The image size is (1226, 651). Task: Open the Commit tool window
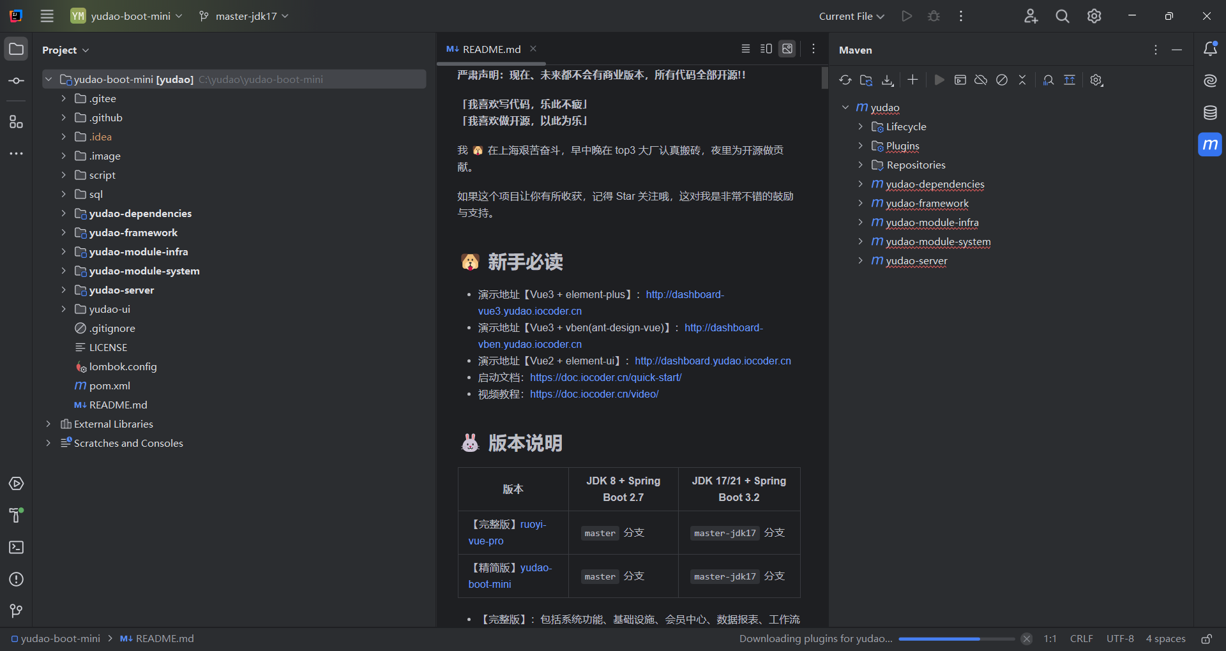tap(17, 81)
